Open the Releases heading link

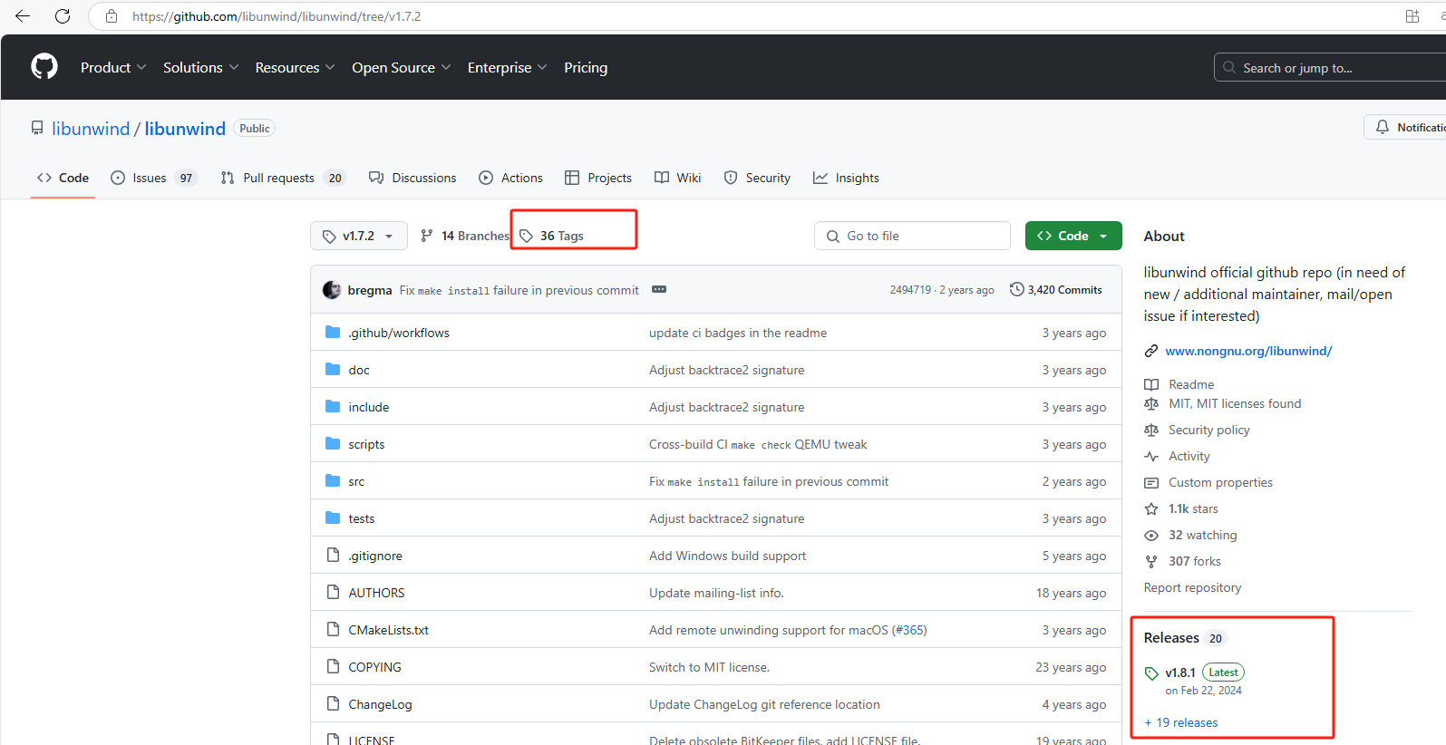[x=1171, y=638]
